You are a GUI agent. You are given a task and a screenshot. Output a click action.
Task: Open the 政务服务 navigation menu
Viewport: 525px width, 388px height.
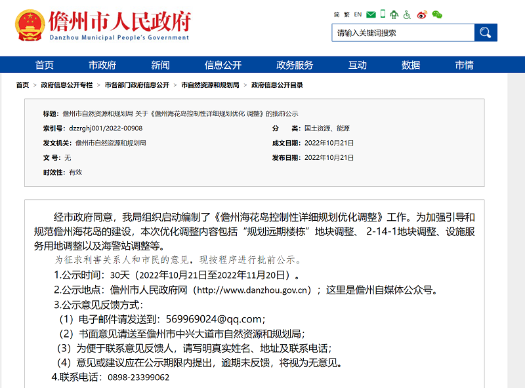(x=295, y=65)
